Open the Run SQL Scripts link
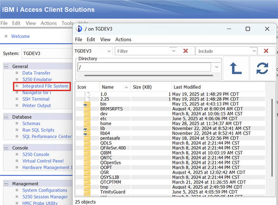Screen dimensions: 278x205 click(38, 130)
